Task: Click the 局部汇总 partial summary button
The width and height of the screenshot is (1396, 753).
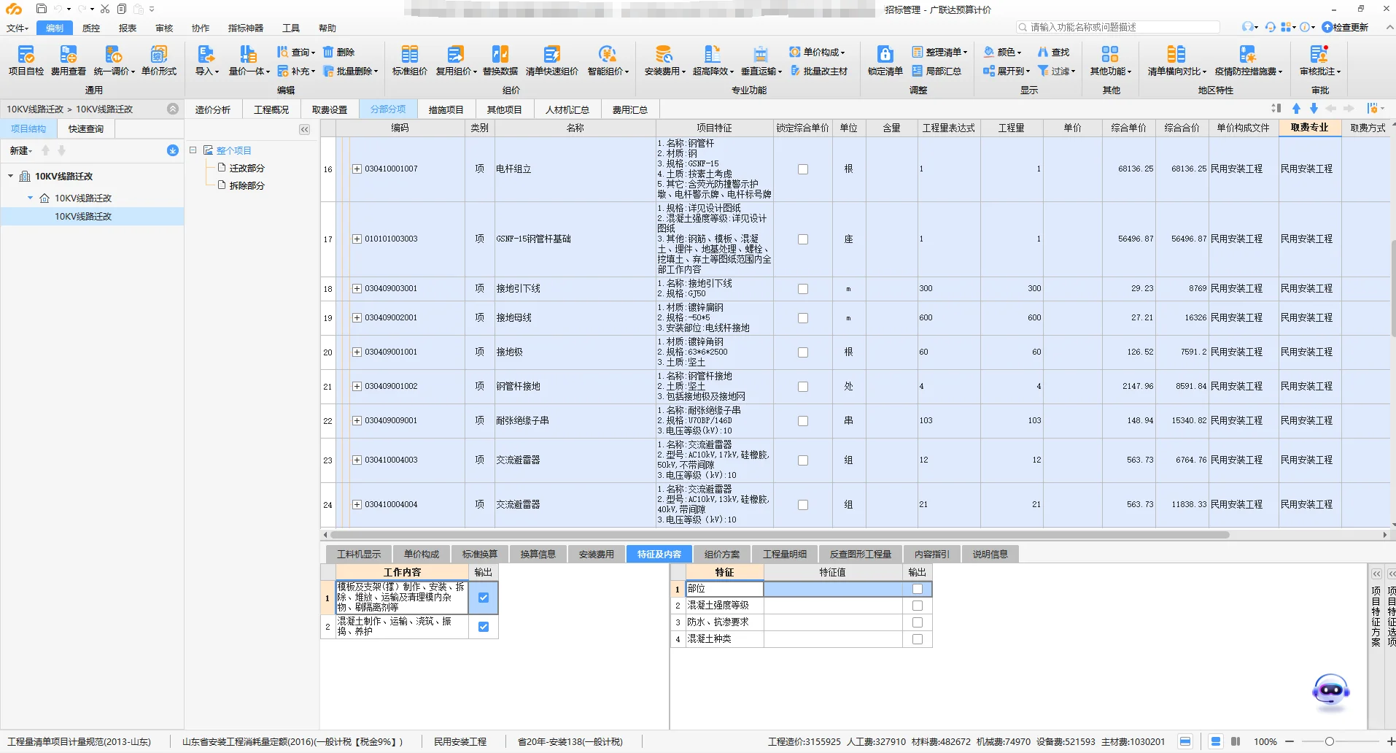Action: [x=937, y=71]
